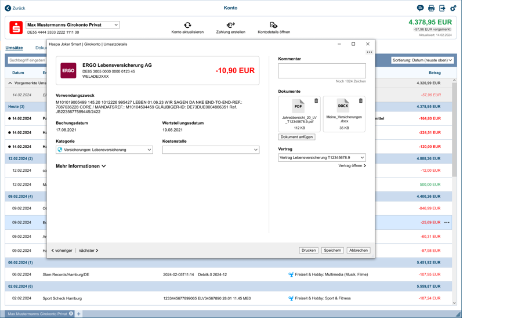525x329 pixels.
Task: Refresh account via Konto aktualisieren
Action: (187, 28)
